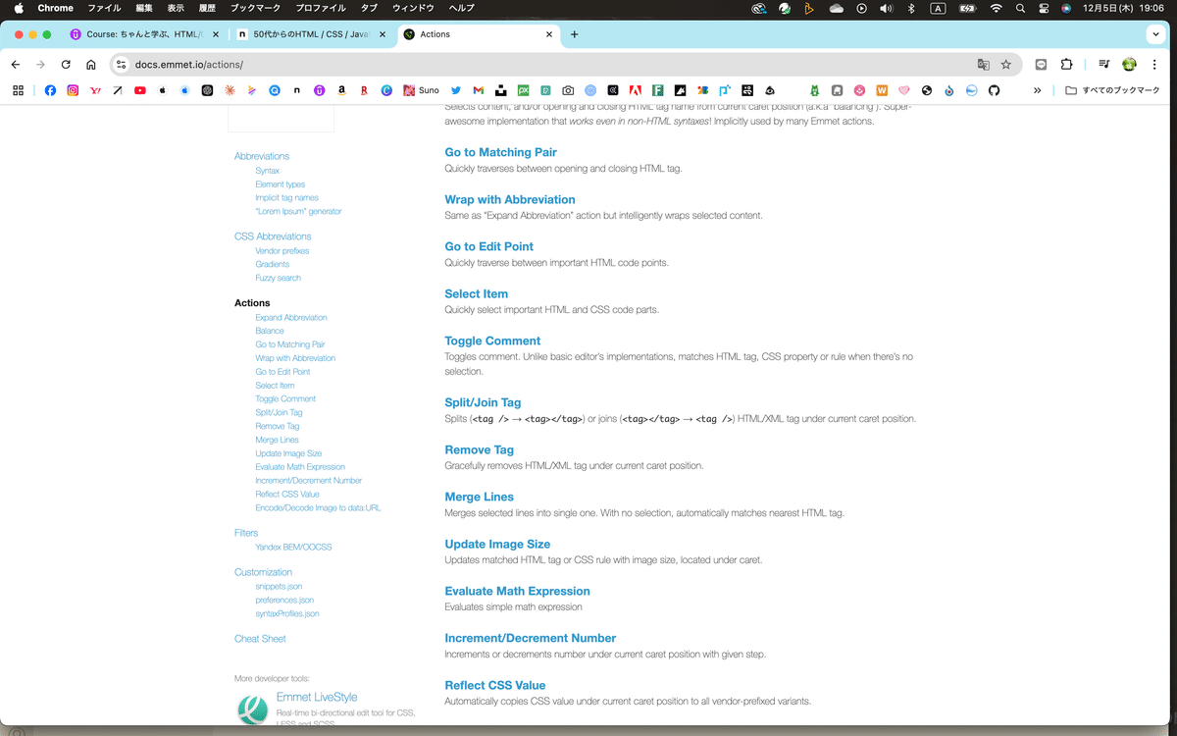The width and height of the screenshot is (1177, 736).
Task: Open the Suno bookmark
Action: click(x=421, y=90)
